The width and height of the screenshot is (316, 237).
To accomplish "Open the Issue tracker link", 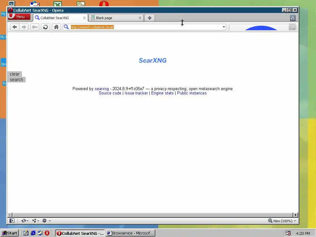I will [136, 93].
